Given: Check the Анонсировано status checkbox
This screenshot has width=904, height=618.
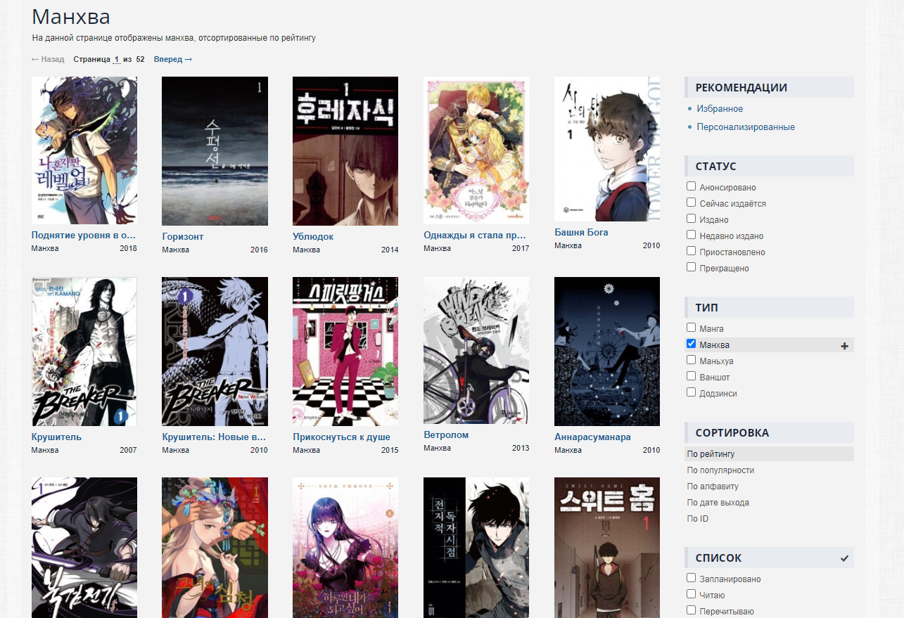Looking at the screenshot, I should click(692, 187).
